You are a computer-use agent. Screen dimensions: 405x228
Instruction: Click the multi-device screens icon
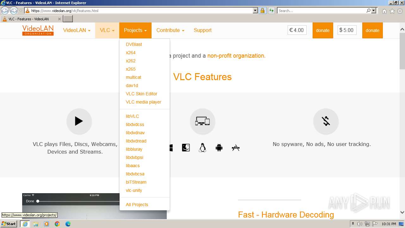(202, 121)
